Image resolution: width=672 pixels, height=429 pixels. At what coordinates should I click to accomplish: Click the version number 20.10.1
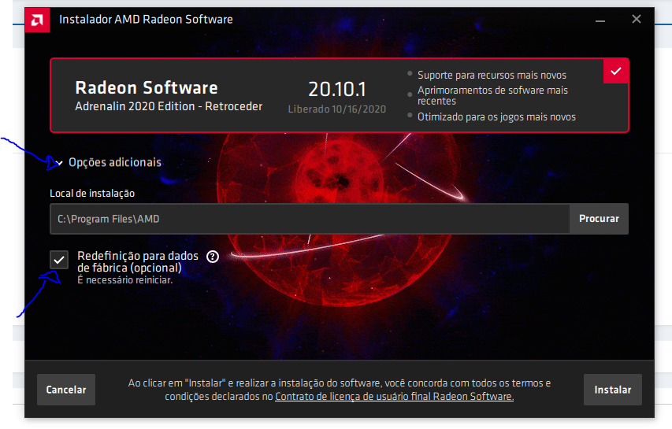(337, 90)
